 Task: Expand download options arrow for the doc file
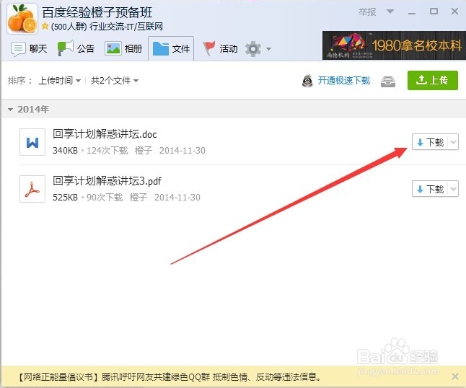453,142
